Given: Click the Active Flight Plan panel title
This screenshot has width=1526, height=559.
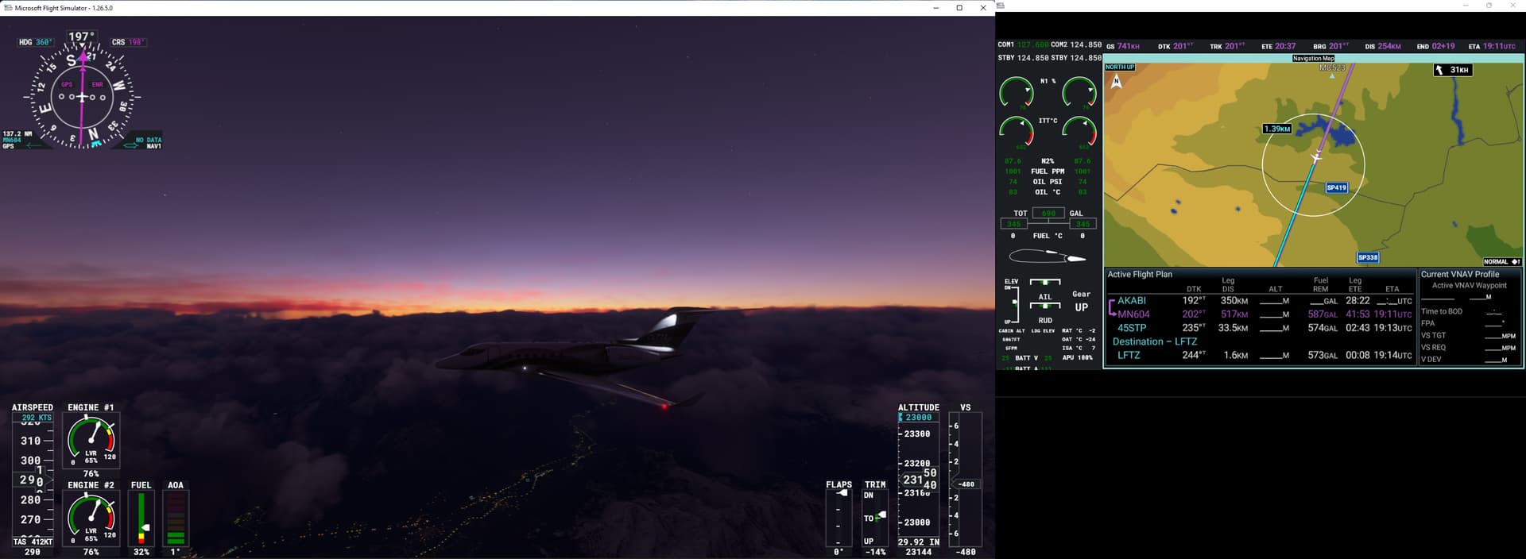Looking at the screenshot, I should point(1140,275).
